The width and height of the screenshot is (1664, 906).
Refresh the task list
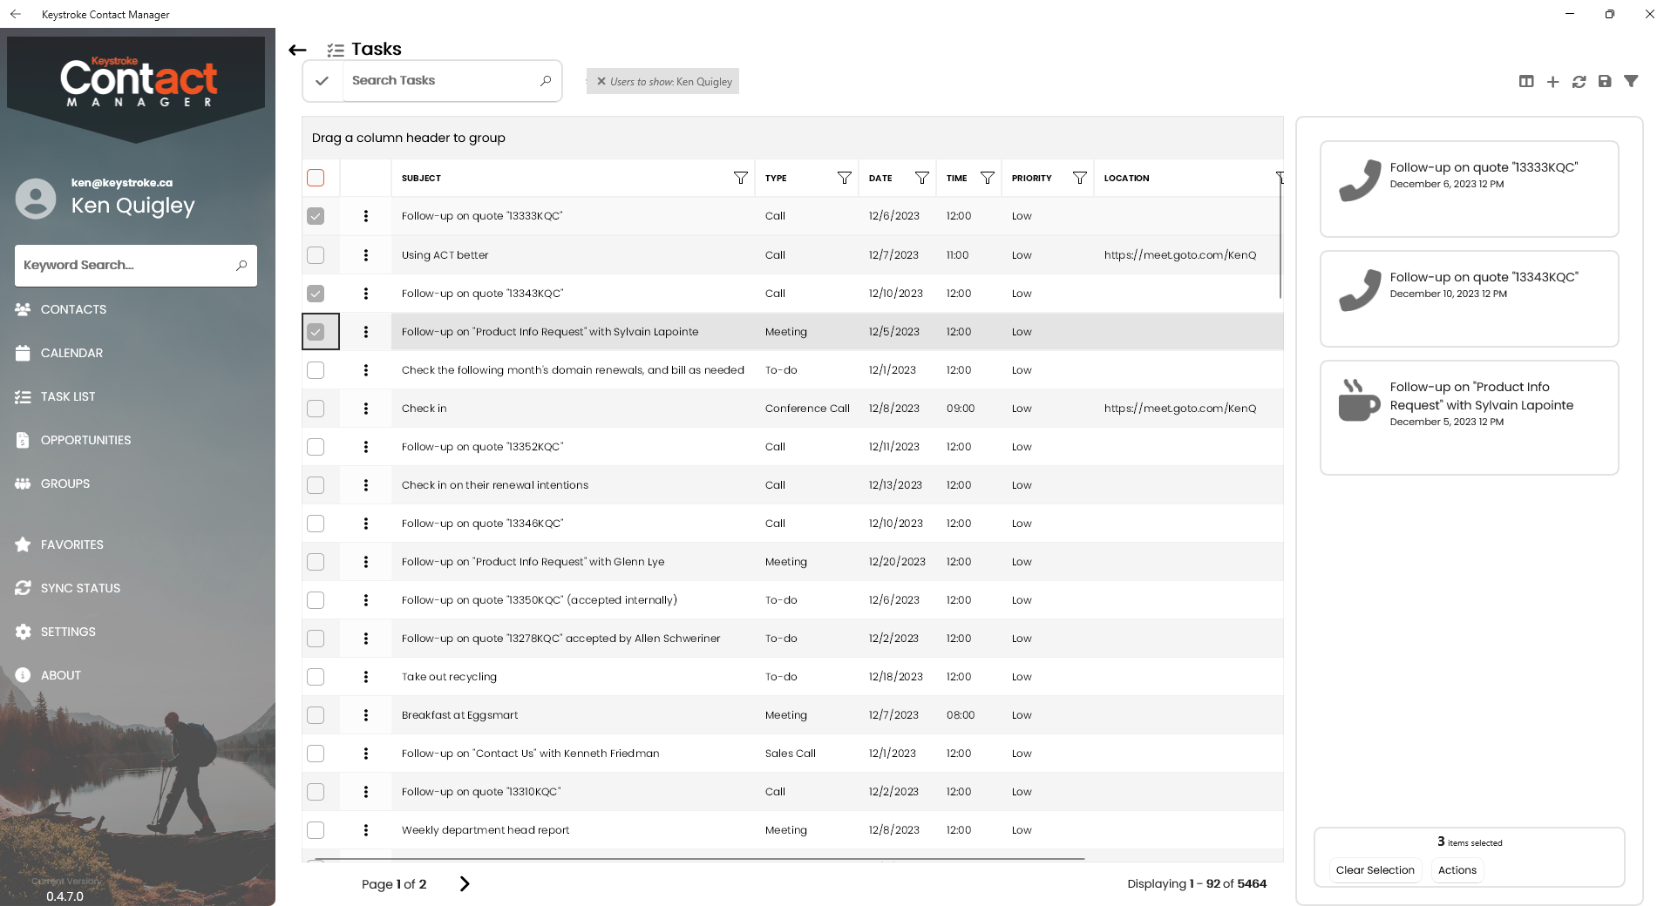[x=1579, y=81]
